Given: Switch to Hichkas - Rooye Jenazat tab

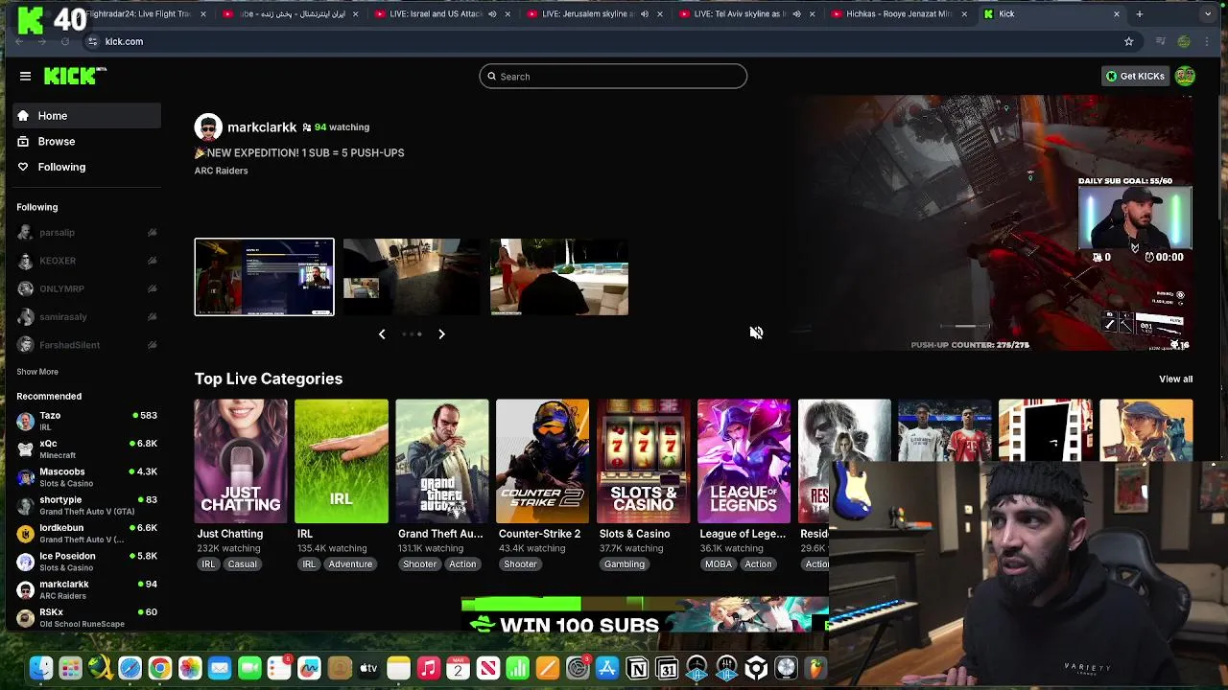Looking at the screenshot, I should click(899, 14).
